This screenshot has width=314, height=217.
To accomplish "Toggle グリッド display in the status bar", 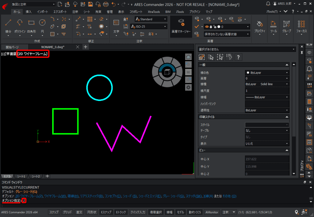I will [x=67, y=212].
